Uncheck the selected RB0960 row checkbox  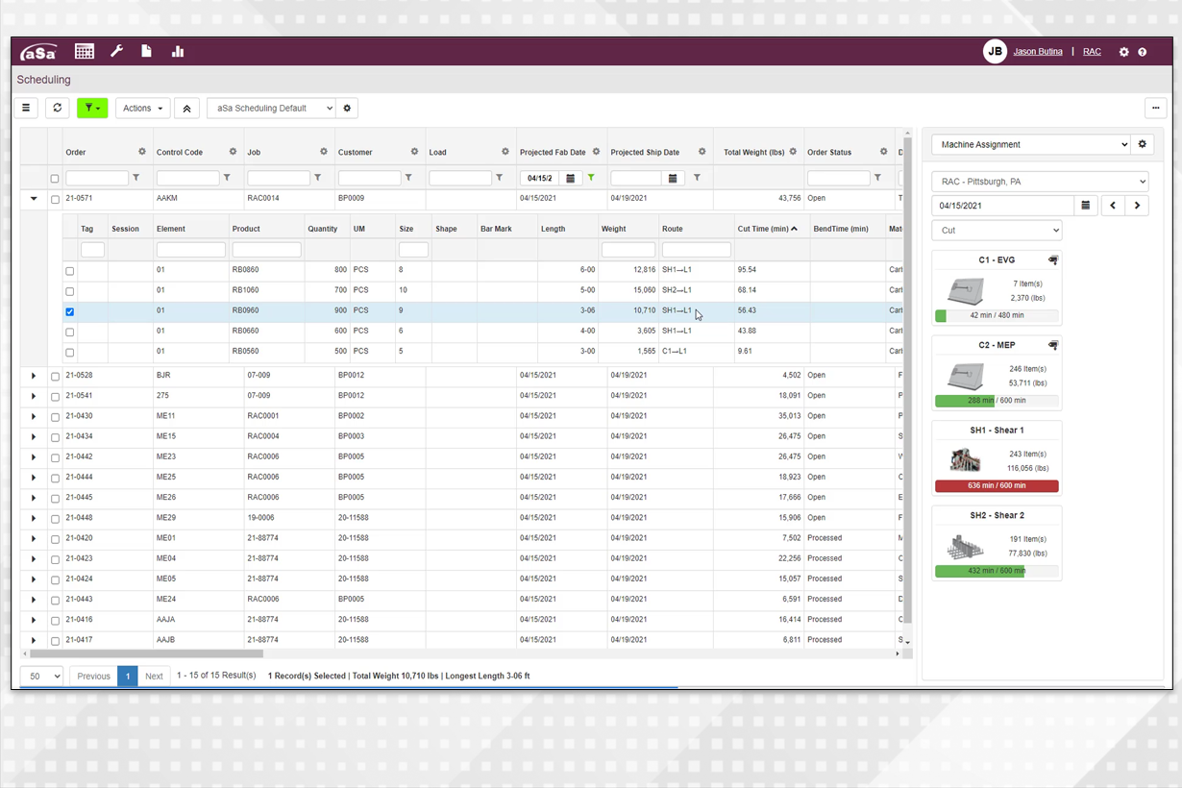tap(69, 312)
